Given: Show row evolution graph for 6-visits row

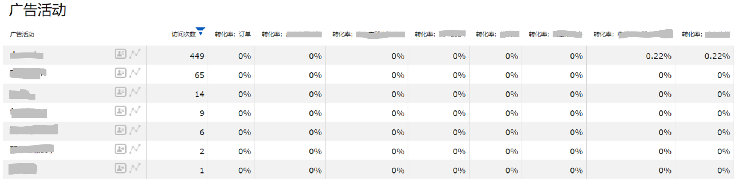Looking at the screenshot, I should coord(135,130).
